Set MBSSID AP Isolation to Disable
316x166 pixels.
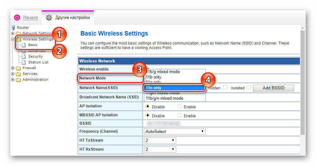click(148, 115)
